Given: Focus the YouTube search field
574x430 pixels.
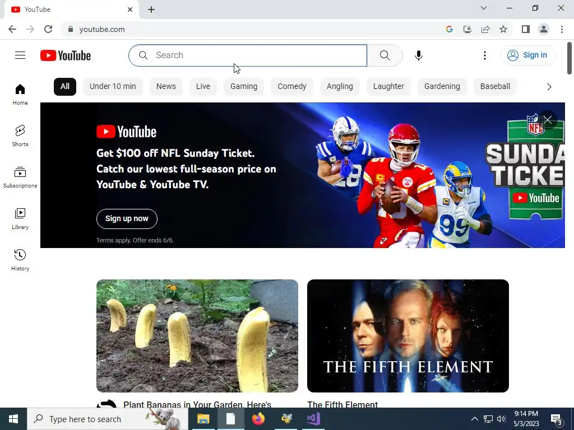Looking at the screenshot, I should (x=248, y=55).
